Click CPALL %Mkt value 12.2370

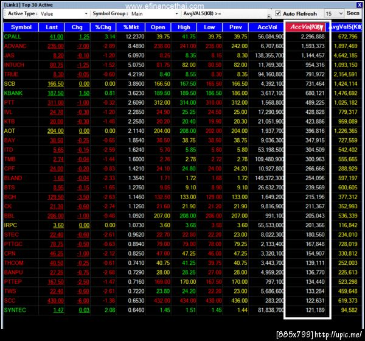tap(135, 37)
